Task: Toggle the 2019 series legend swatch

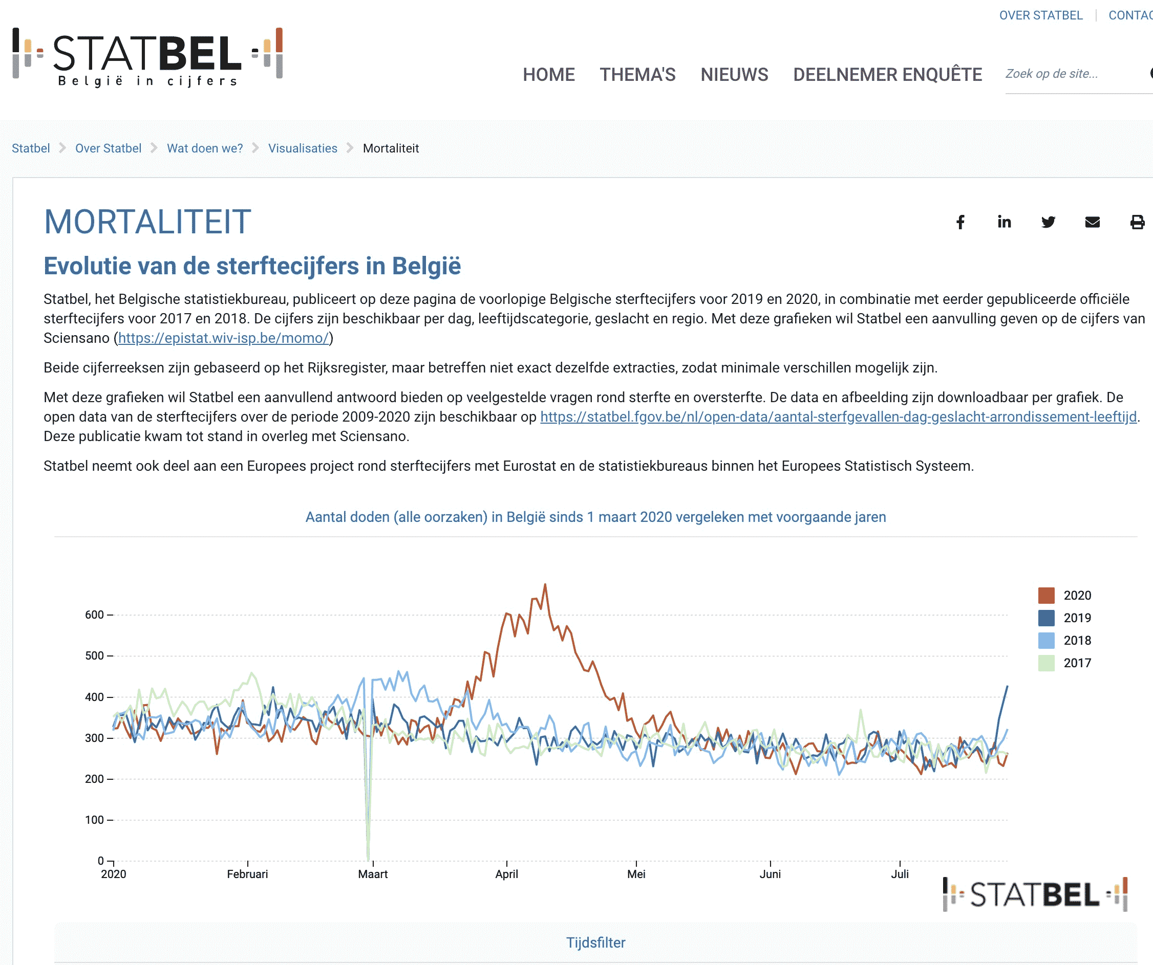Action: pyautogui.click(x=1046, y=618)
